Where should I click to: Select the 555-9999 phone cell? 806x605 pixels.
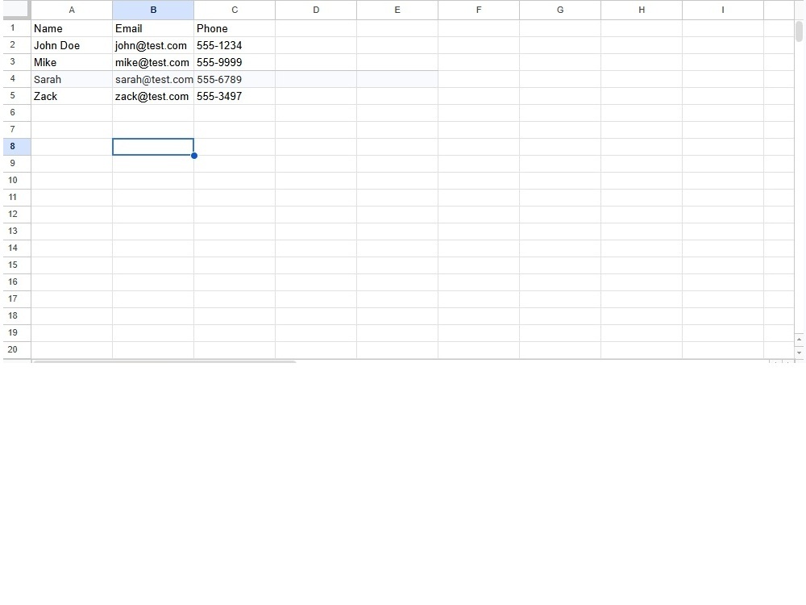tap(235, 62)
